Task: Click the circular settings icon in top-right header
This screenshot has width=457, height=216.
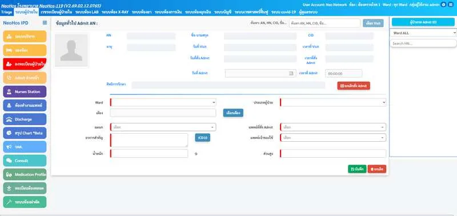Action: 444,5
